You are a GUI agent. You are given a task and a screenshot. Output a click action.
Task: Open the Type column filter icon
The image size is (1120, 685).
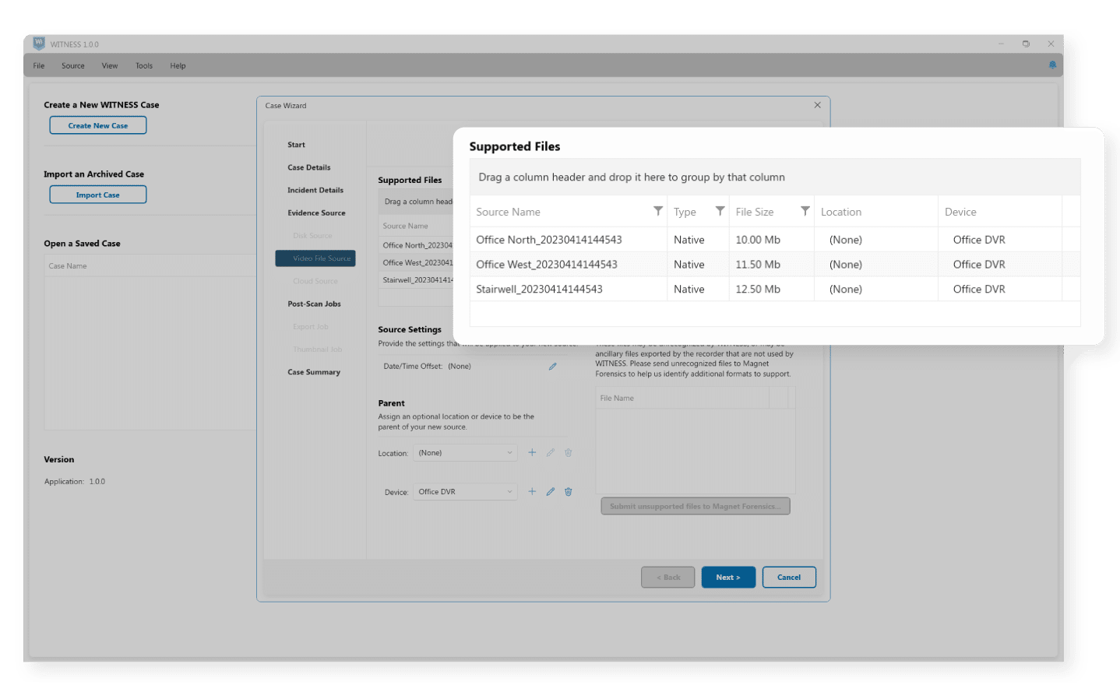[x=720, y=211]
